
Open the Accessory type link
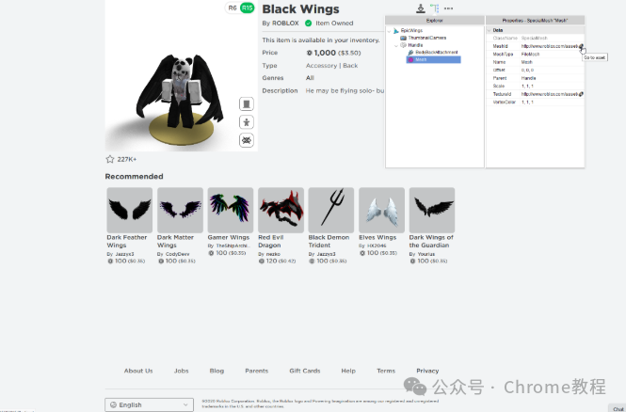tap(321, 66)
